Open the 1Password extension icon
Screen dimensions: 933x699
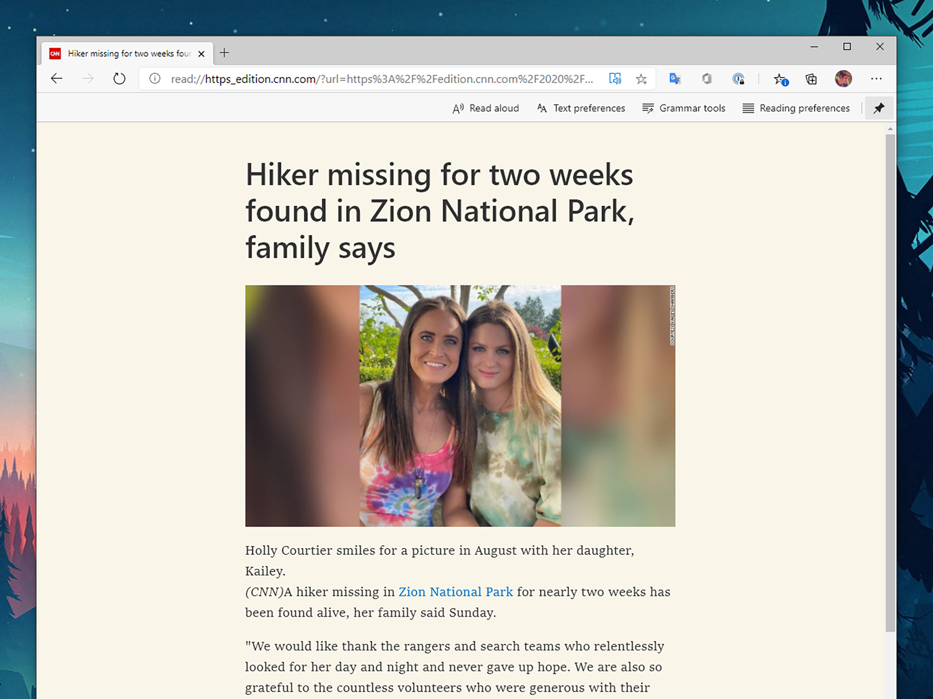point(738,79)
